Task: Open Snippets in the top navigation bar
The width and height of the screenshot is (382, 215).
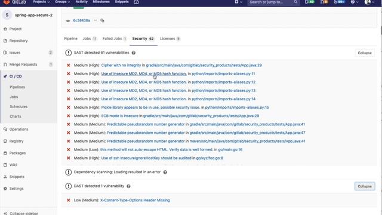Action: (122, 2)
